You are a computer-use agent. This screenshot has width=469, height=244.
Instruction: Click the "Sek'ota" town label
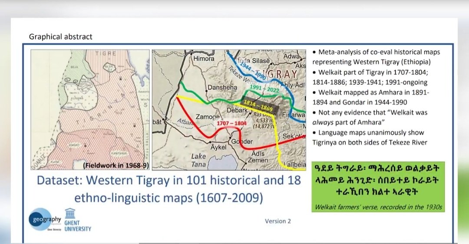coord(294,136)
